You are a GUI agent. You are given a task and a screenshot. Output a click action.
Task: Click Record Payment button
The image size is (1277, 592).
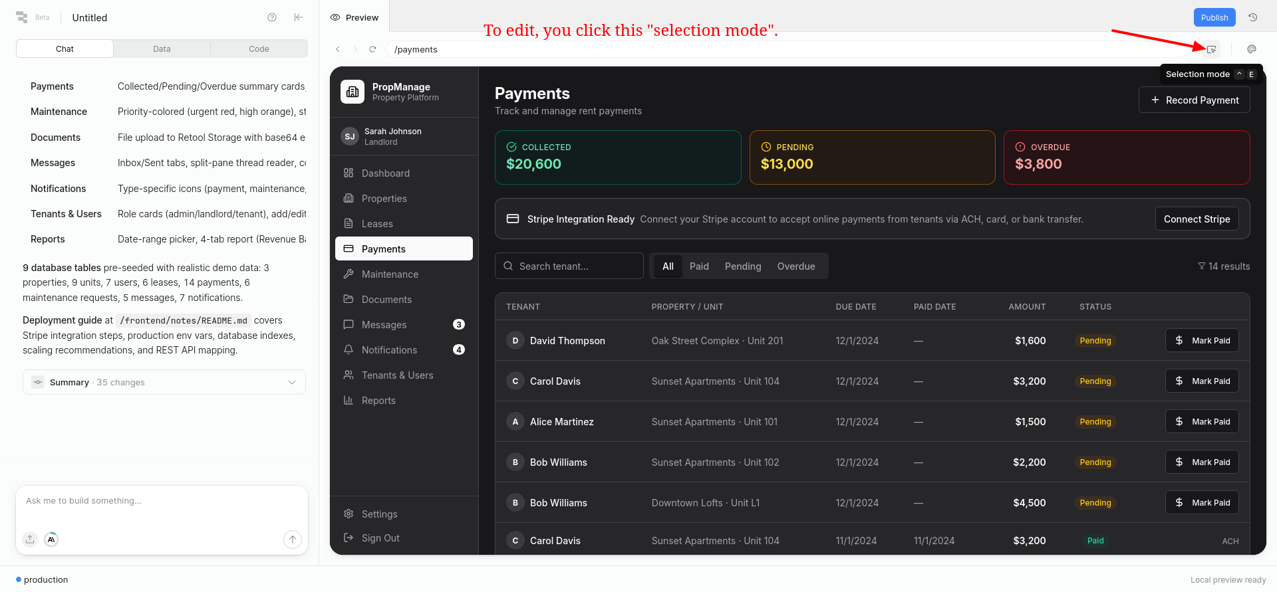click(x=1195, y=100)
